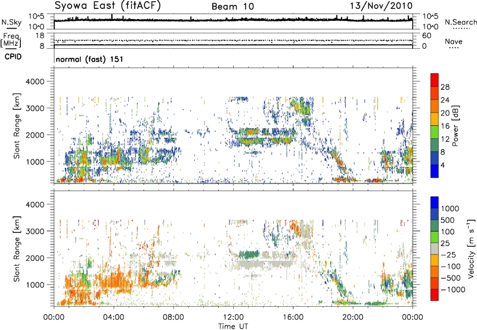Click the '16:00' time axis tick label

pyautogui.click(x=293, y=317)
